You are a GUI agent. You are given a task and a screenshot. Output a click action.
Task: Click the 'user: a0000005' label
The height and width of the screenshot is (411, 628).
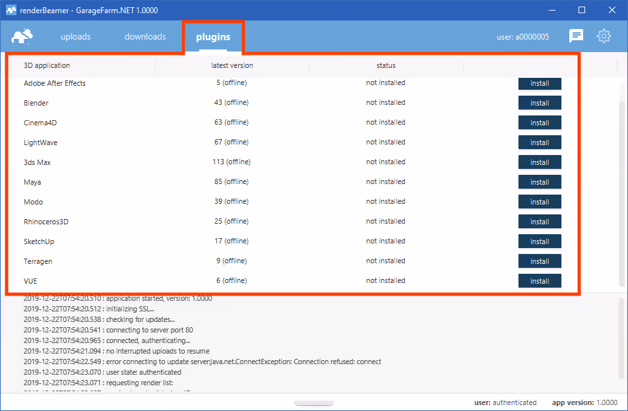click(522, 37)
